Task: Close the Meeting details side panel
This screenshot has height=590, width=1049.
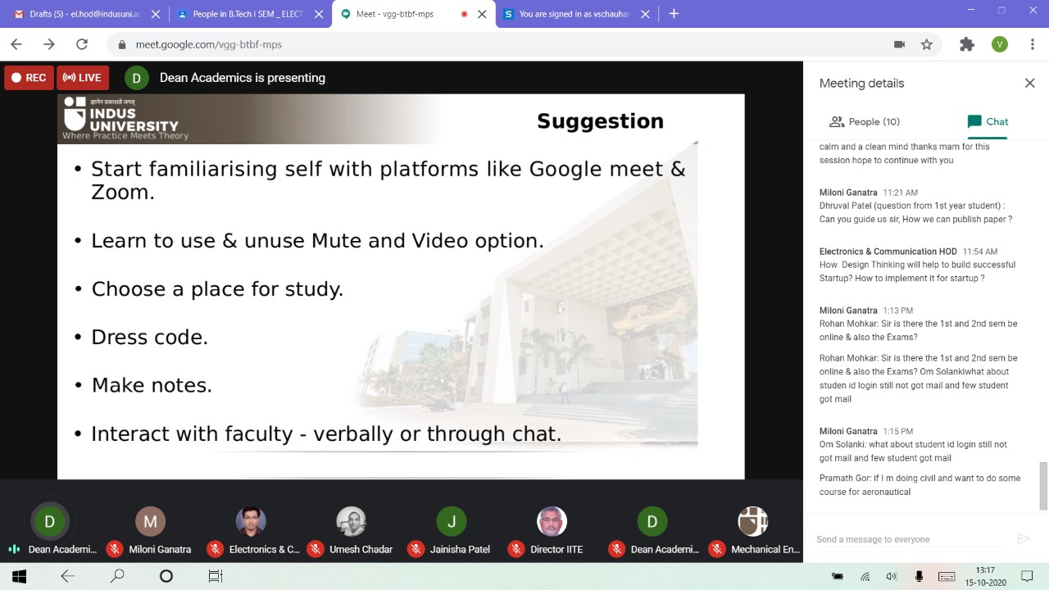Action: tap(1029, 83)
